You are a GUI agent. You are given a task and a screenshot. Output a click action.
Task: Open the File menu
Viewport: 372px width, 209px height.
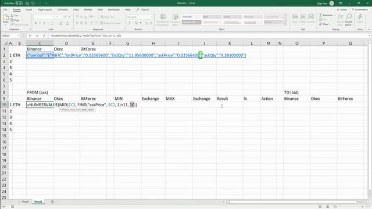pos(5,9)
